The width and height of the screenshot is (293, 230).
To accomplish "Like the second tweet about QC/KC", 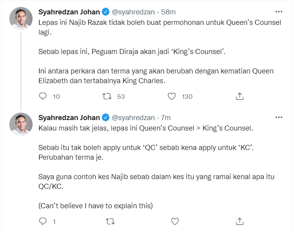I will (175, 221).
